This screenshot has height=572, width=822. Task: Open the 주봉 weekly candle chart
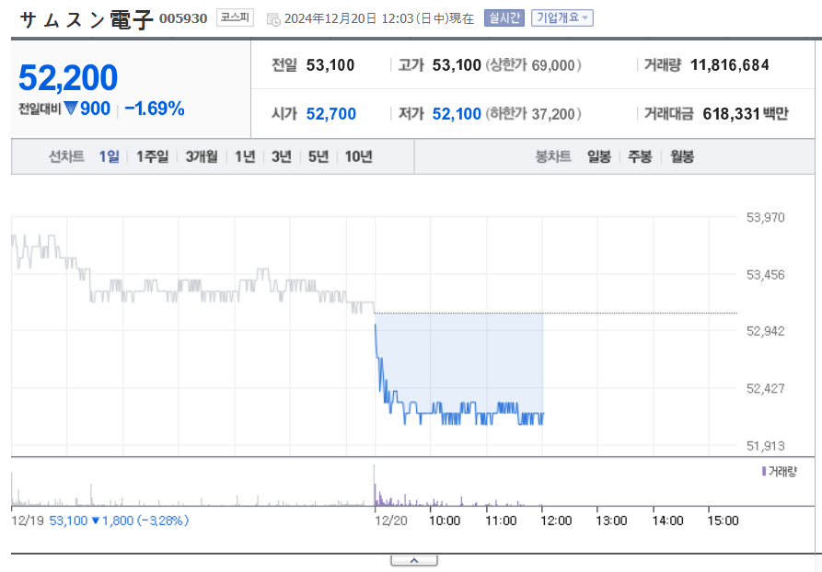640,156
